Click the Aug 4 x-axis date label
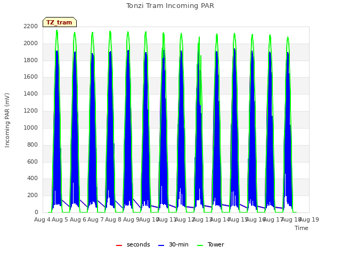341x255 pixels. [42, 219]
